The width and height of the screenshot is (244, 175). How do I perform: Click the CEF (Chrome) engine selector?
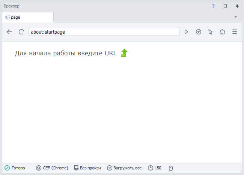52,168
